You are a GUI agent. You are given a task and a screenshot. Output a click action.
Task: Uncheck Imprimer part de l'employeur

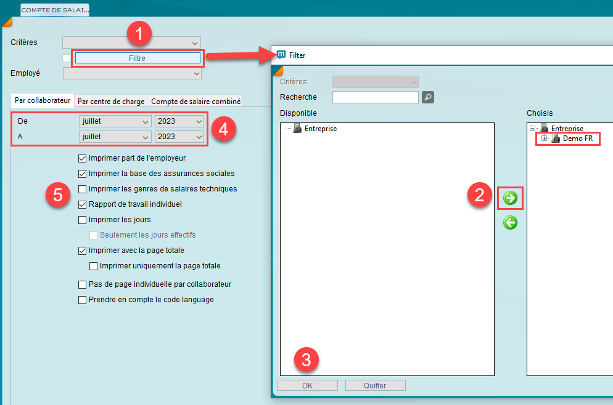[x=83, y=158]
